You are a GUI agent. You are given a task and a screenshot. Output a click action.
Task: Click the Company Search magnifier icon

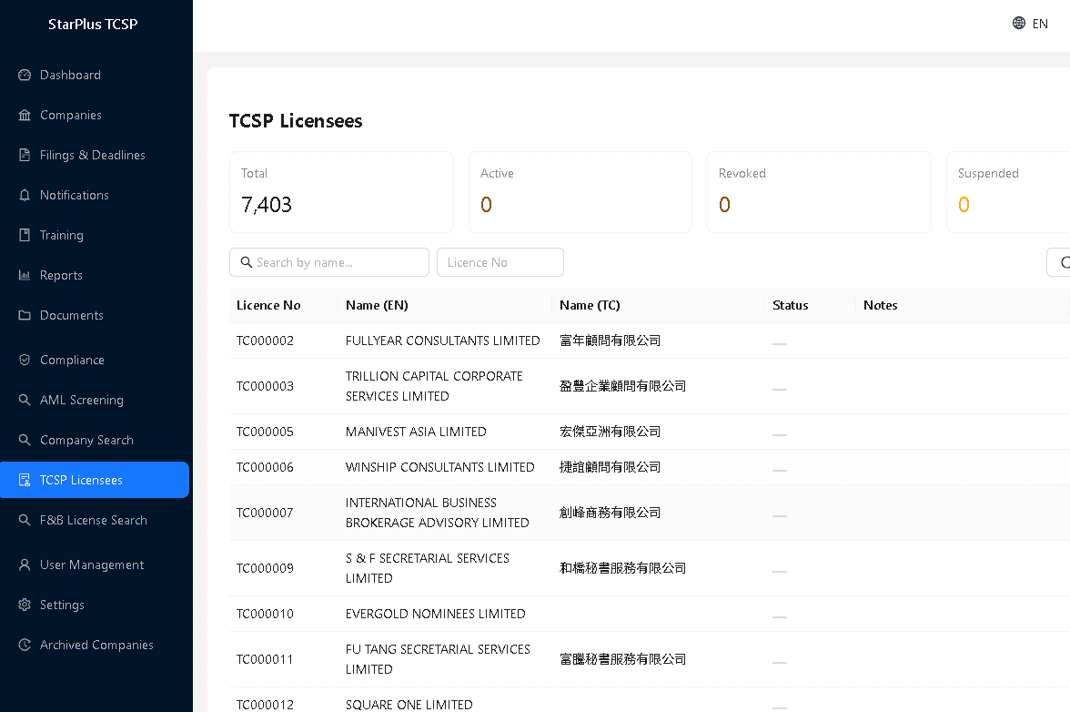[25, 440]
